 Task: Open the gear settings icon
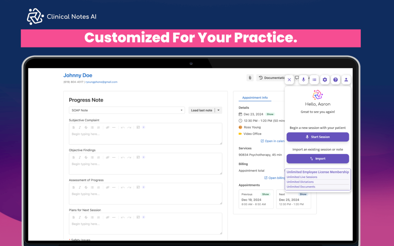click(325, 80)
